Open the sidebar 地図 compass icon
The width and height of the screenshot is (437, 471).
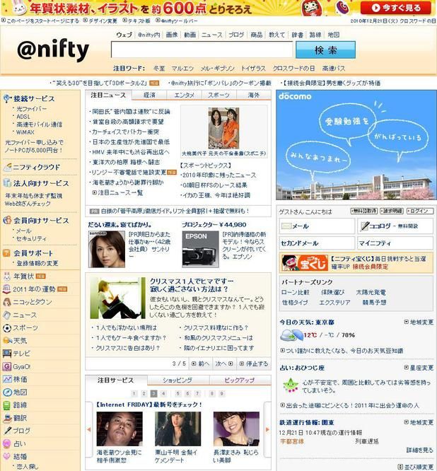(x=6, y=392)
